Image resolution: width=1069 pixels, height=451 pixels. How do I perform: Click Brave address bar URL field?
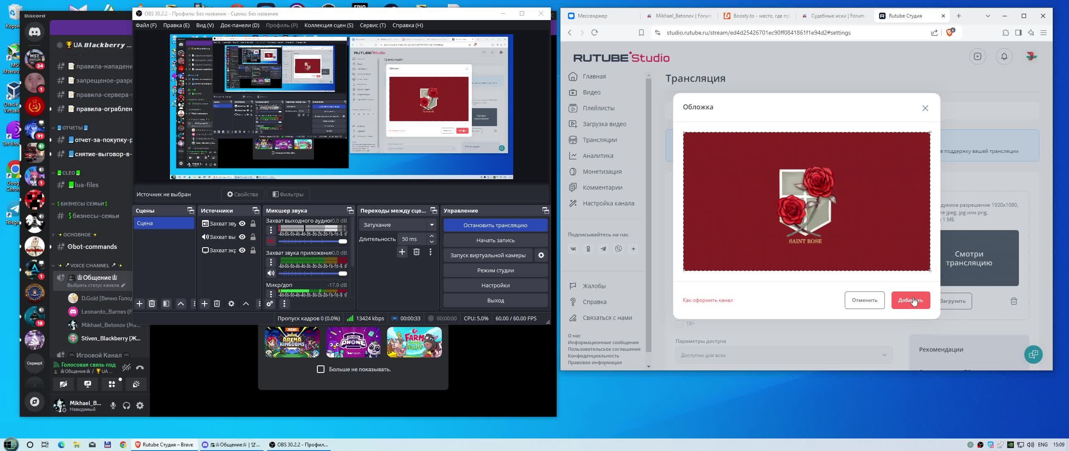coord(793,33)
